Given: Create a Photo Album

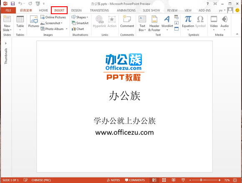Looking at the screenshot, I should point(52,29).
